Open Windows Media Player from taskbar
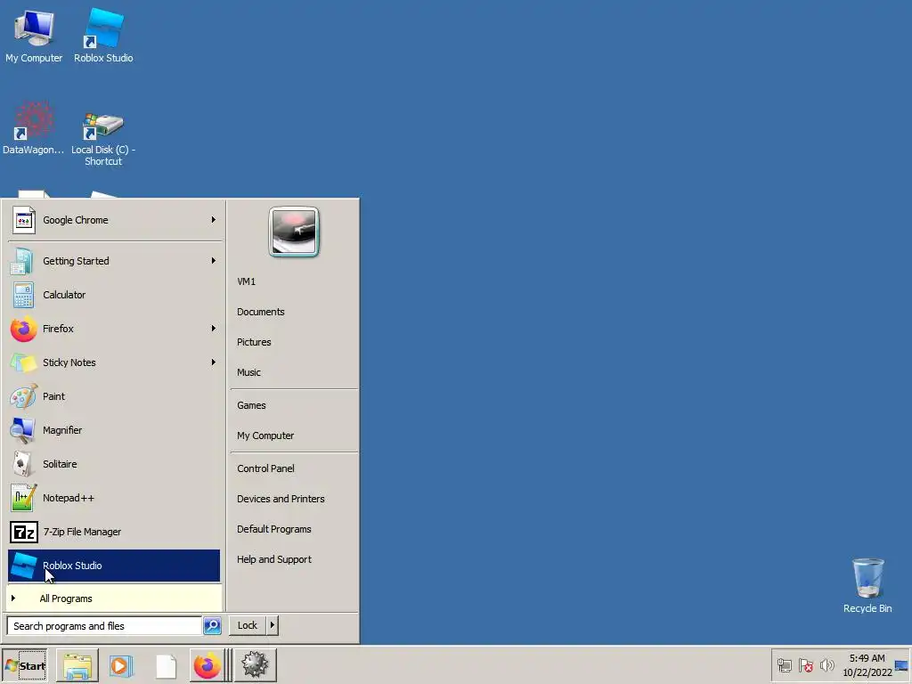Image resolution: width=912 pixels, height=684 pixels. point(121,665)
